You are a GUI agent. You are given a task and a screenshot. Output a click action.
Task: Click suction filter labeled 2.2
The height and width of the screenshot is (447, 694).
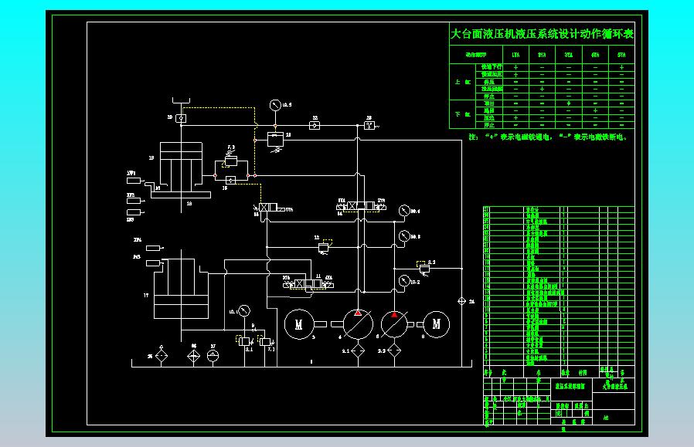[x=394, y=351]
